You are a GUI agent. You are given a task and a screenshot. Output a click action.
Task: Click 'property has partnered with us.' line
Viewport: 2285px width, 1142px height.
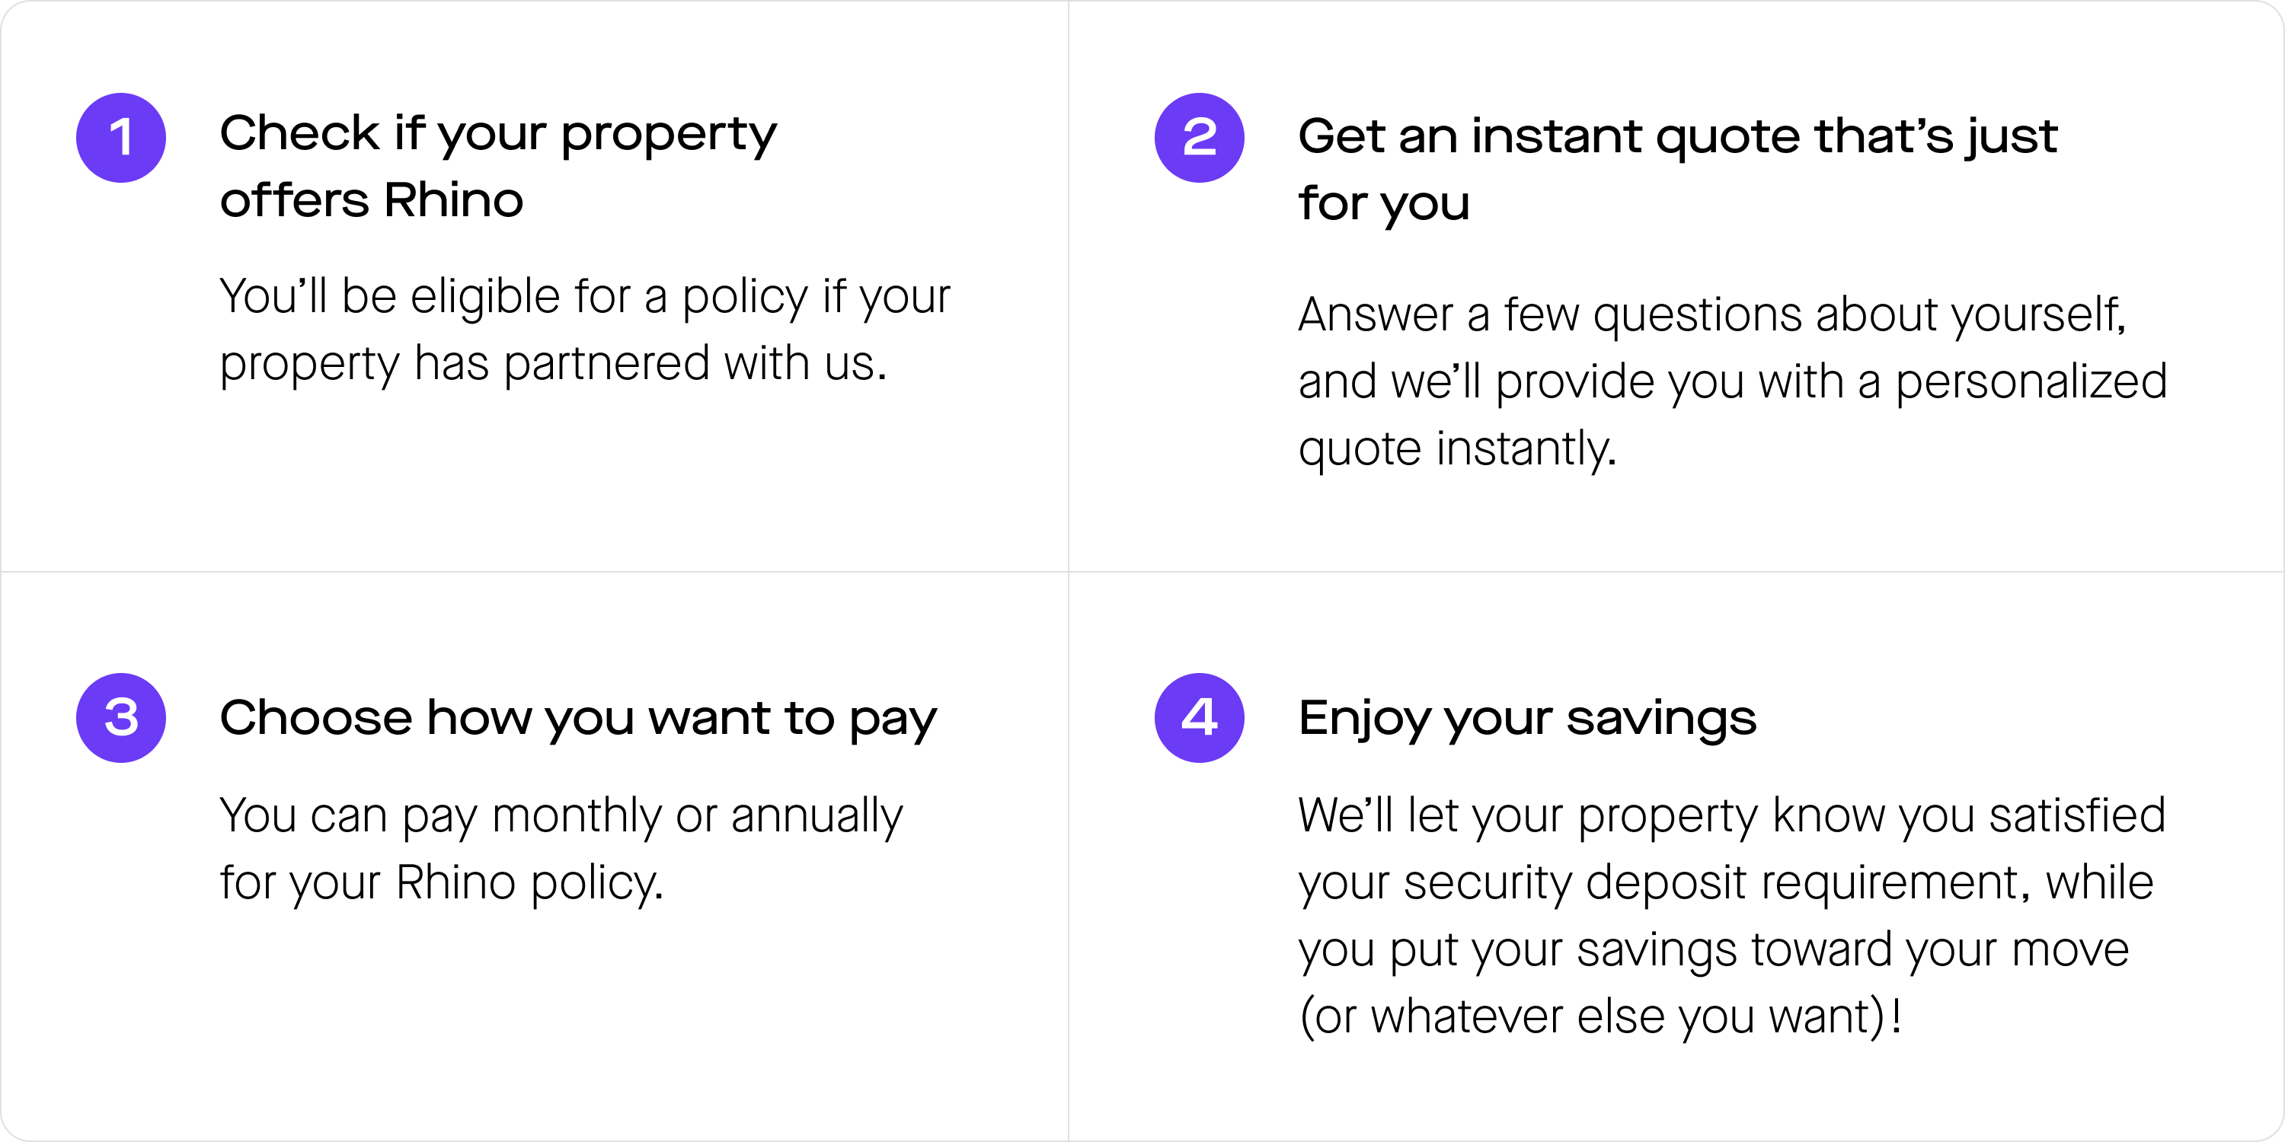(554, 363)
